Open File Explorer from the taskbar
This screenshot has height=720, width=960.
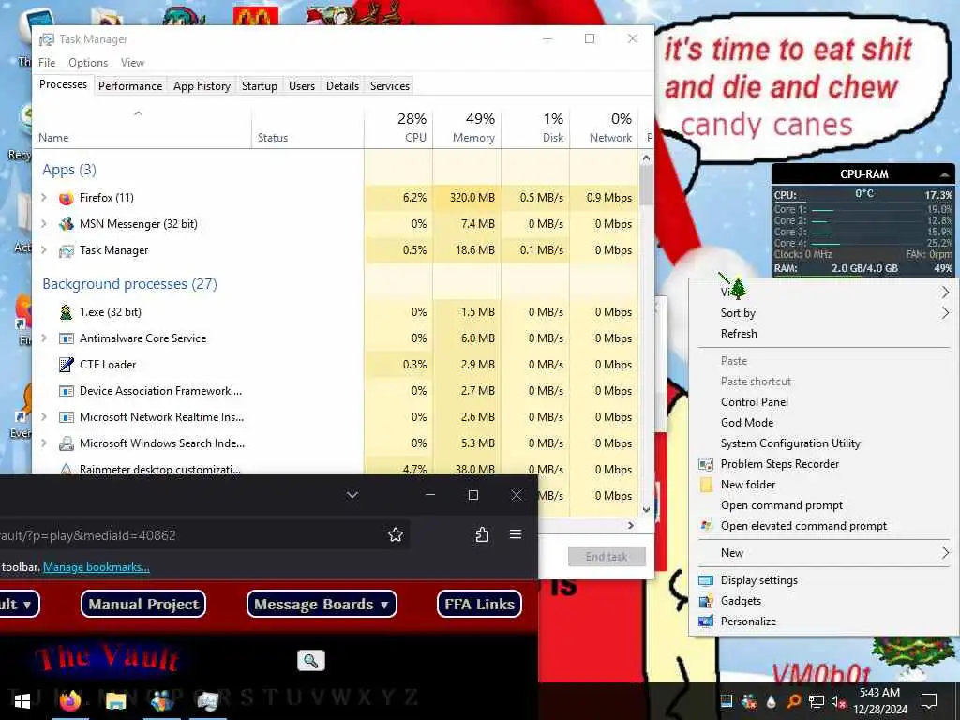click(x=115, y=701)
